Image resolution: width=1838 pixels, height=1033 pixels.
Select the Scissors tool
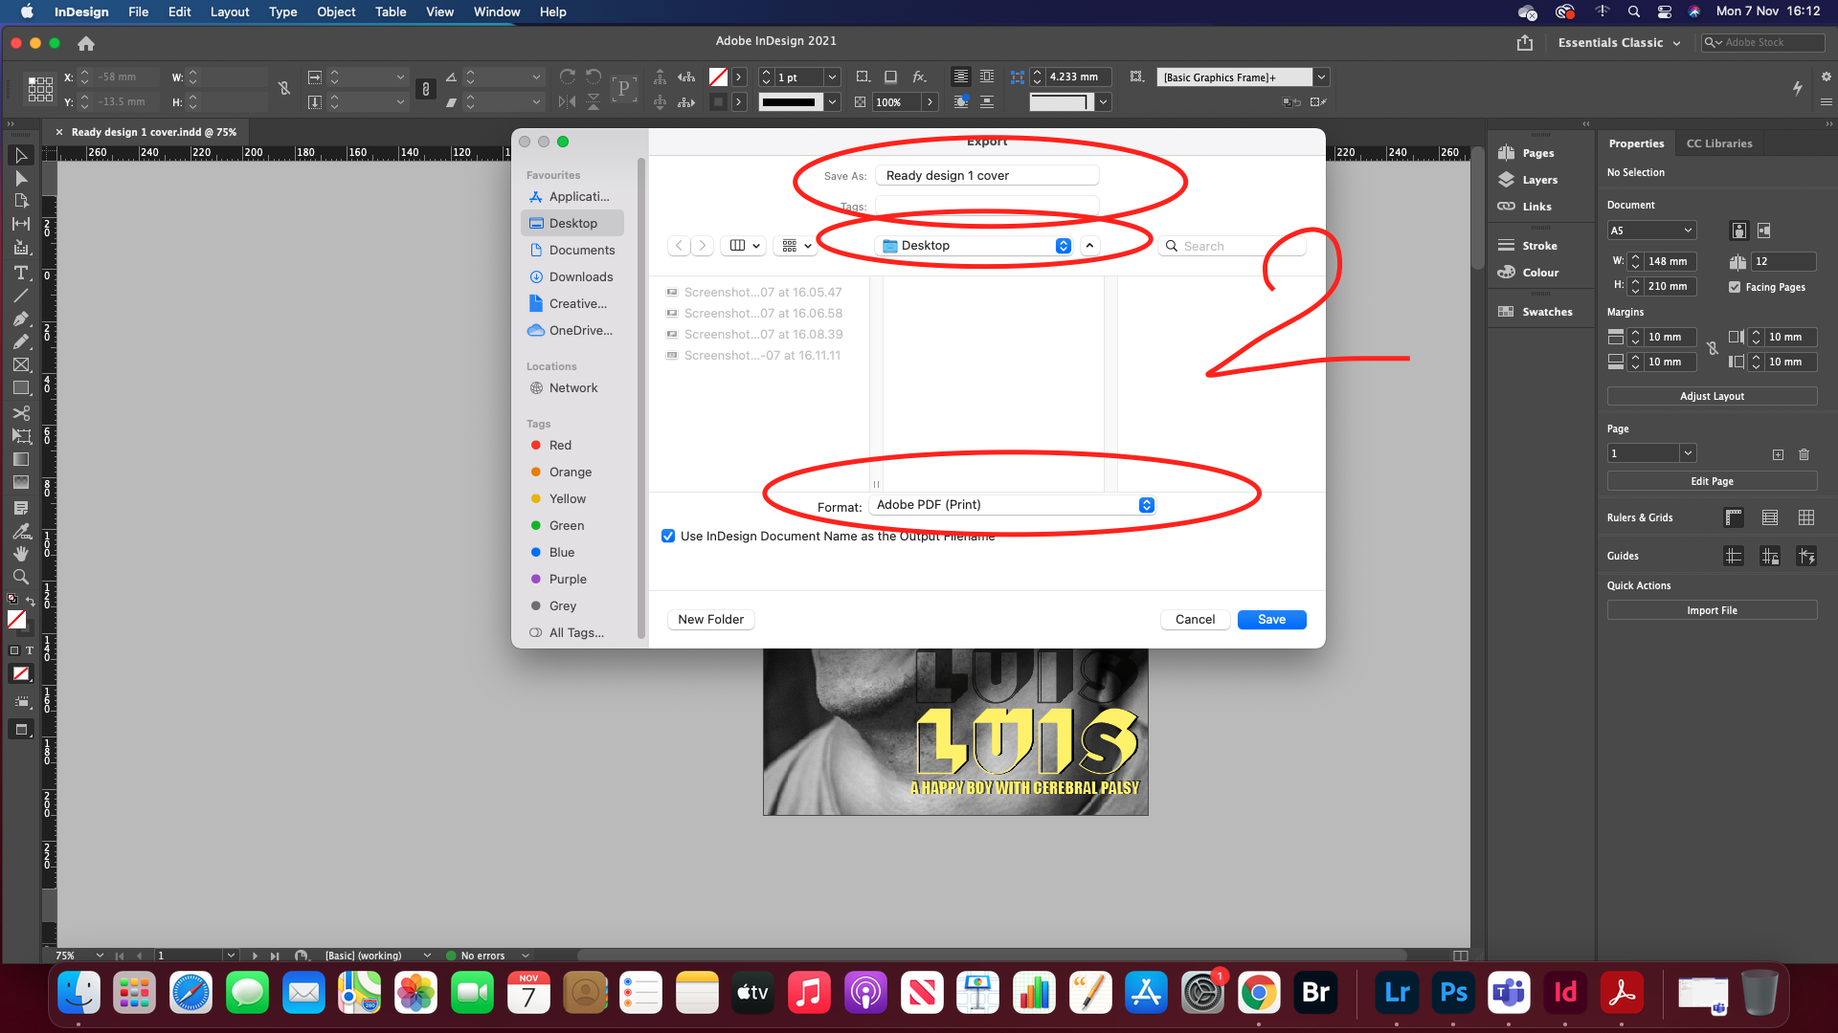[x=20, y=413]
